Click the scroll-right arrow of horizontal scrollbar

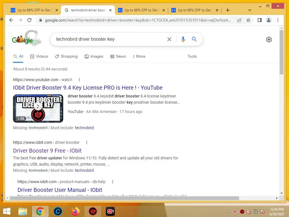tap(277, 198)
